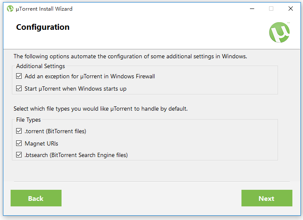This screenshot has height=220, width=303.
Task: Click the Additional Settings group label
Action: [41, 66]
